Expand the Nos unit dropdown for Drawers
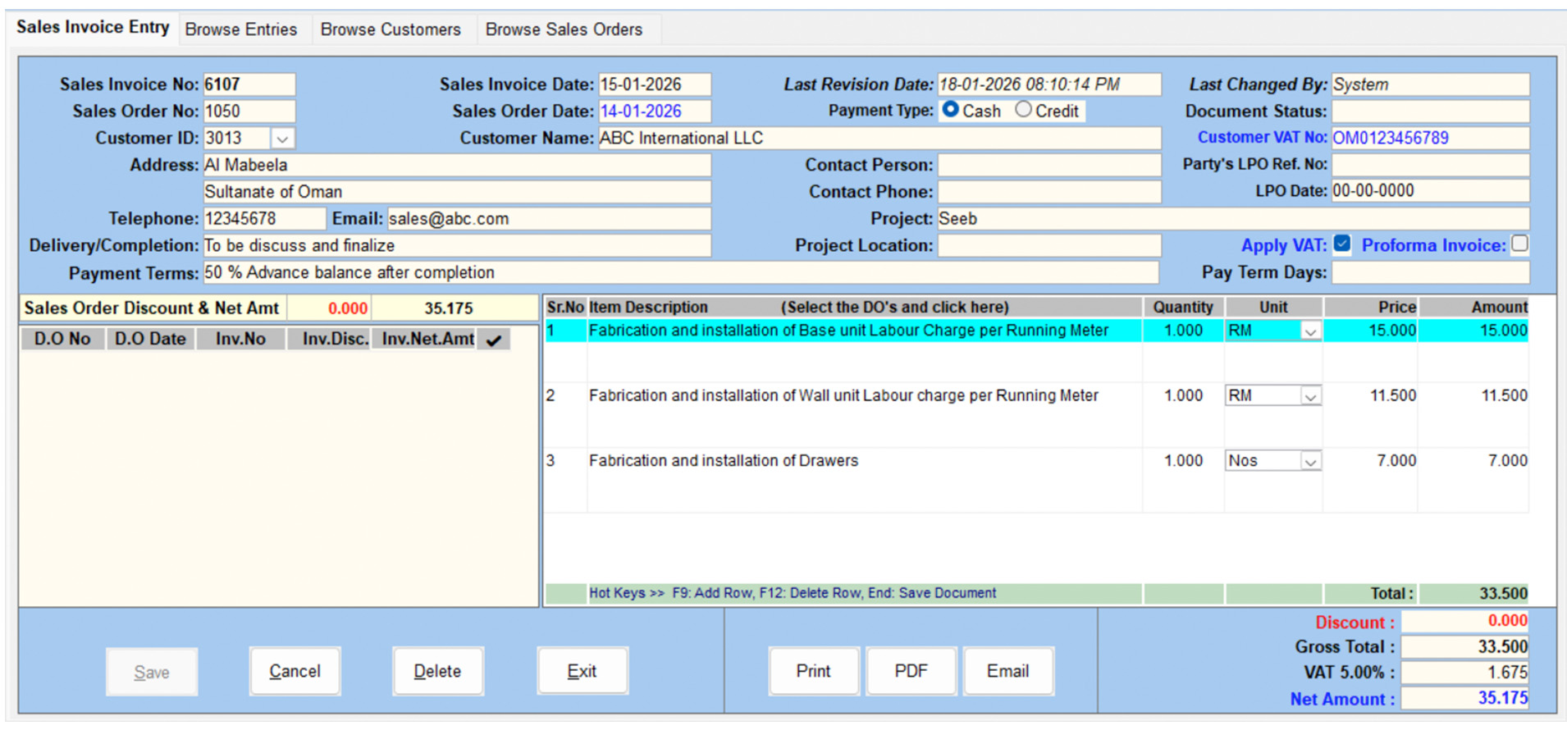The image size is (1567, 730). [1310, 462]
